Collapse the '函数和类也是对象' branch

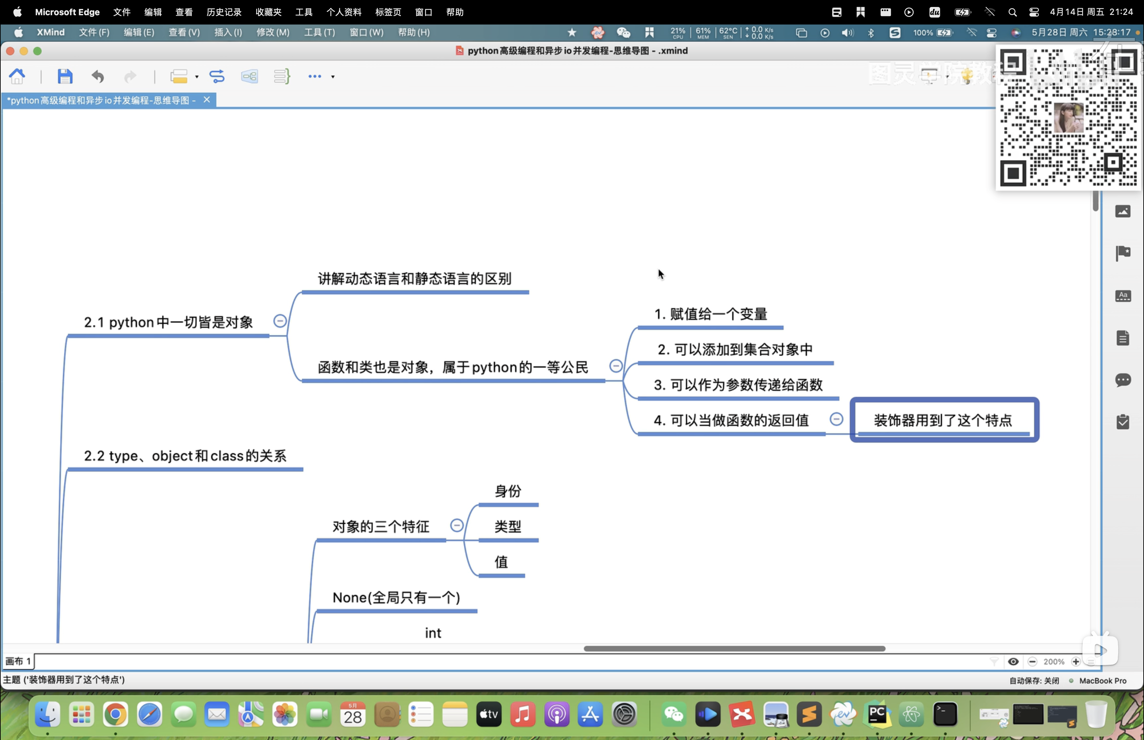pyautogui.click(x=616, y=366)
